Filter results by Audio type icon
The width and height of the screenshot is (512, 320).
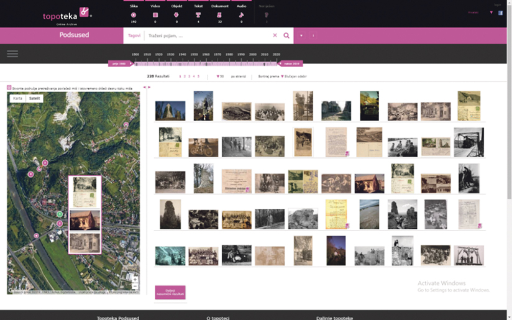coord(241,15)
